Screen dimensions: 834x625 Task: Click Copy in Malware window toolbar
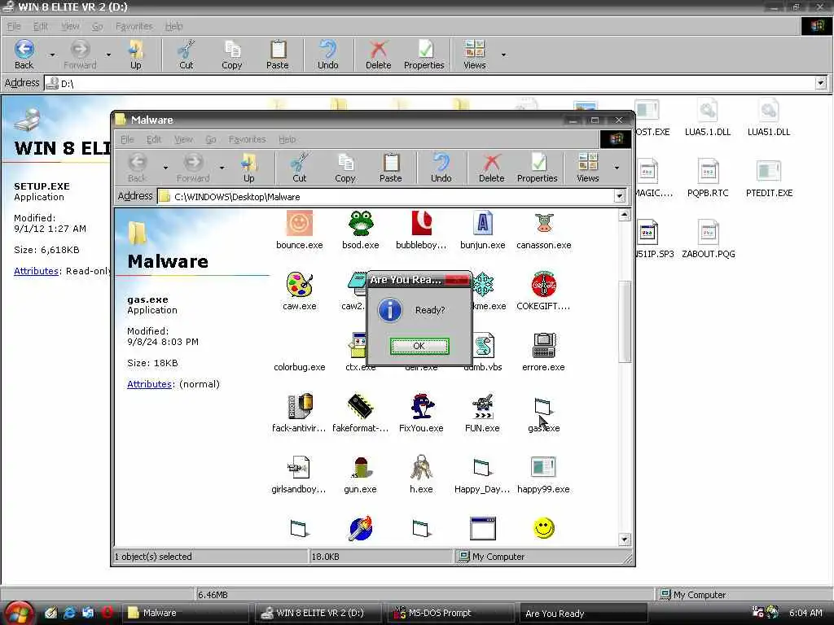pos(345,168)
